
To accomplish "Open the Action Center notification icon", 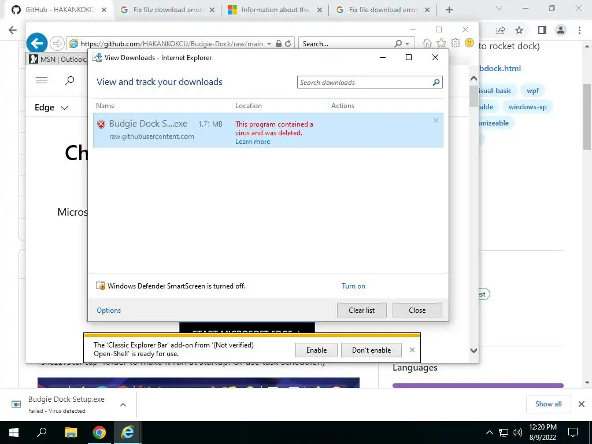I will (x=573, y=432).
